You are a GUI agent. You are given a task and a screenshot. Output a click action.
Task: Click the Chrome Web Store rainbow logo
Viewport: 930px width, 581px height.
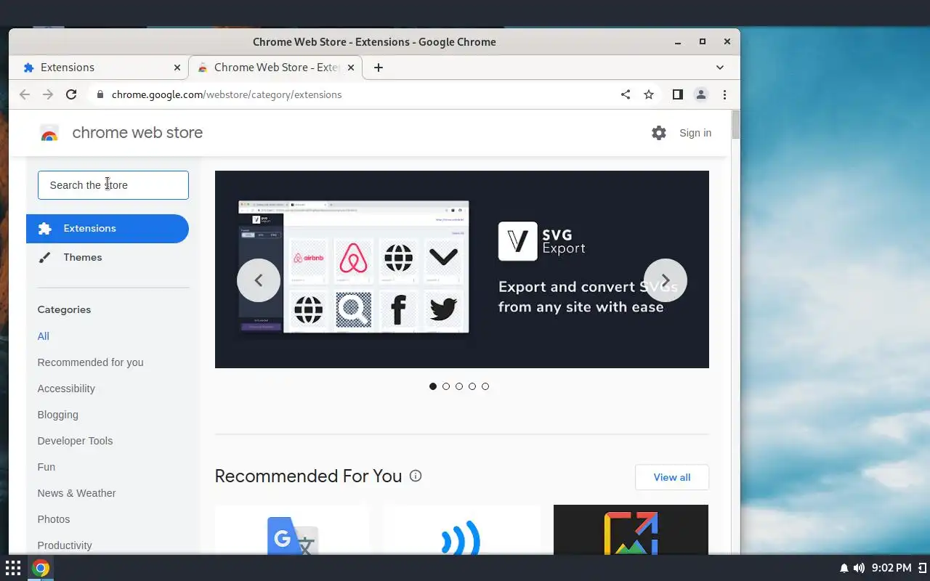(49, 133)
